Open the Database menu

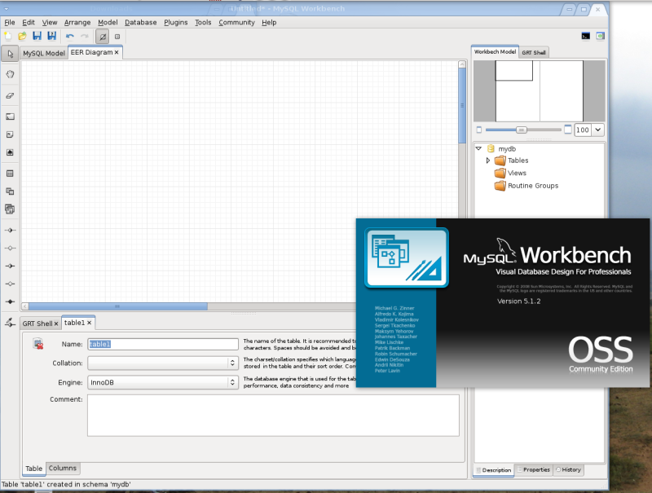pyautogui.click(x=140, y=23)
